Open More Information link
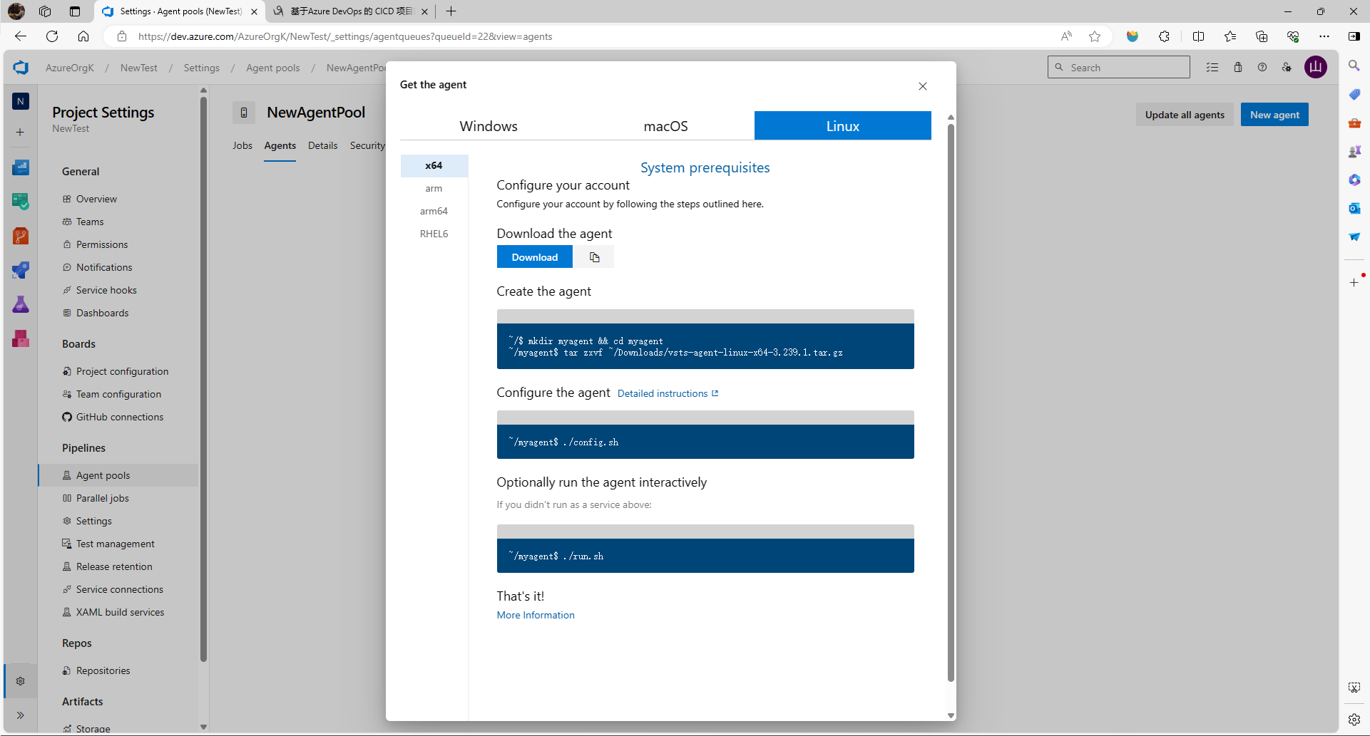Screen dimensions: 1370x736 click(x=536, y=615)
